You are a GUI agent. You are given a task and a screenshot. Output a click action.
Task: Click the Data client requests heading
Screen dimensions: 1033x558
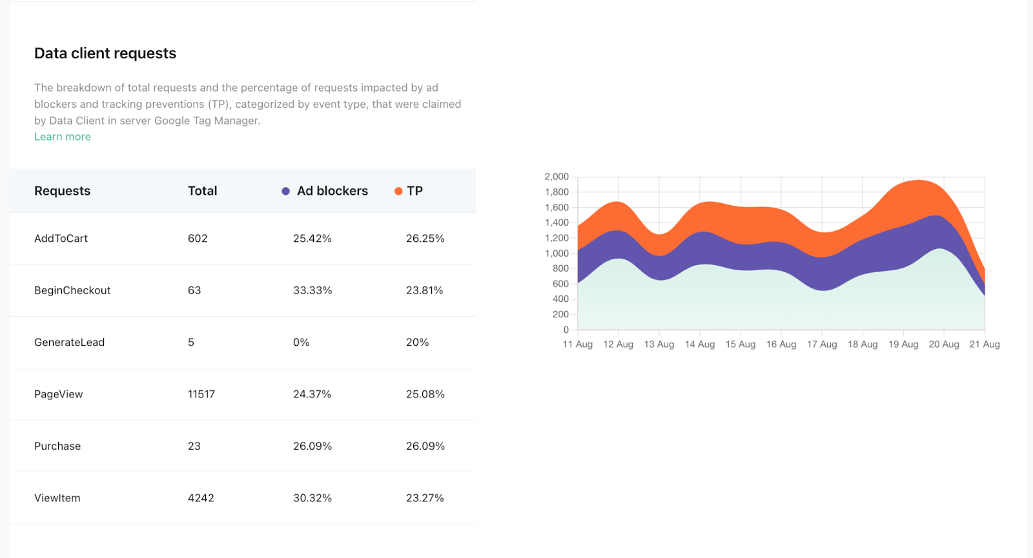[105, 53]
